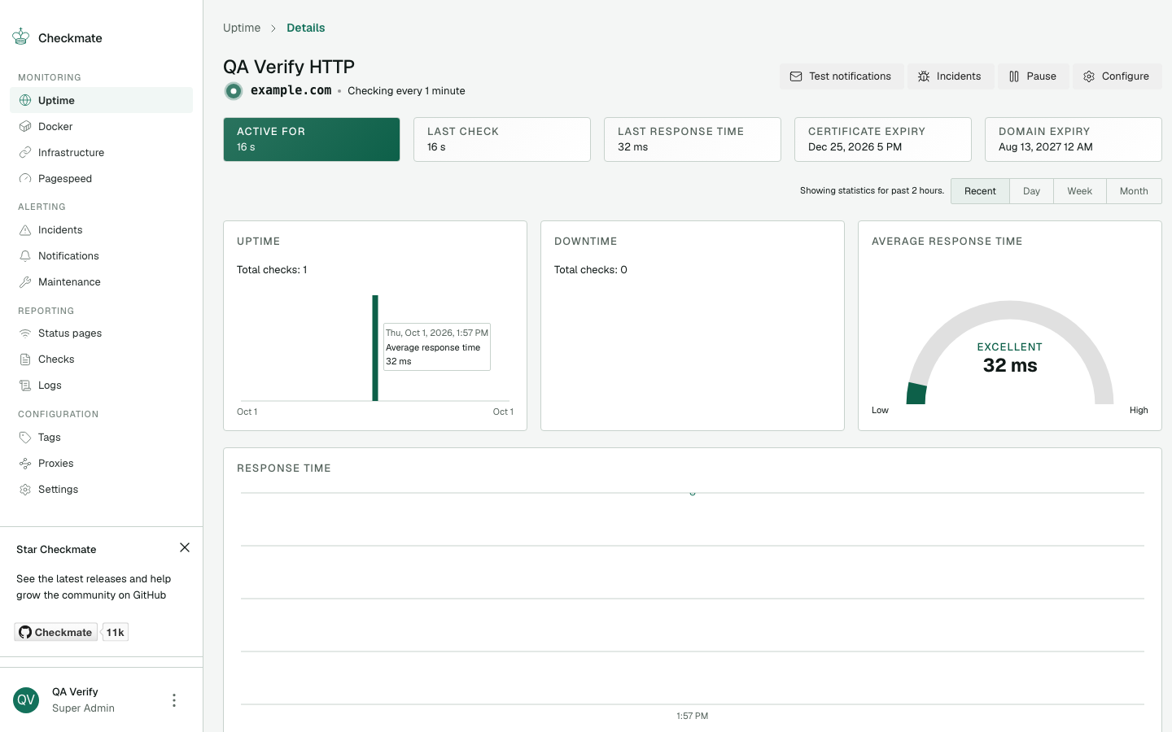
Task: Click Last Response Time 32 ms value
Action: click(x=632, y=147)
